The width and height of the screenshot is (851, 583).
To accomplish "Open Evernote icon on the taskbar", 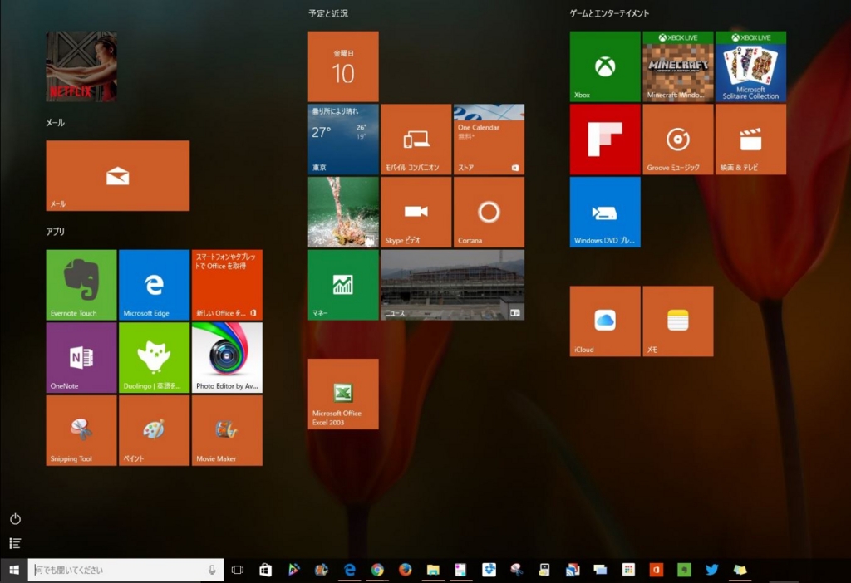I will click(684, 570).
